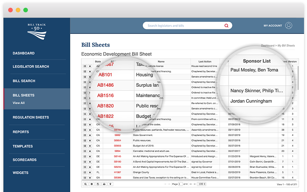Open details grid icon for SB94 row
The image size is (307, 192).
click(x=85, y=151)
